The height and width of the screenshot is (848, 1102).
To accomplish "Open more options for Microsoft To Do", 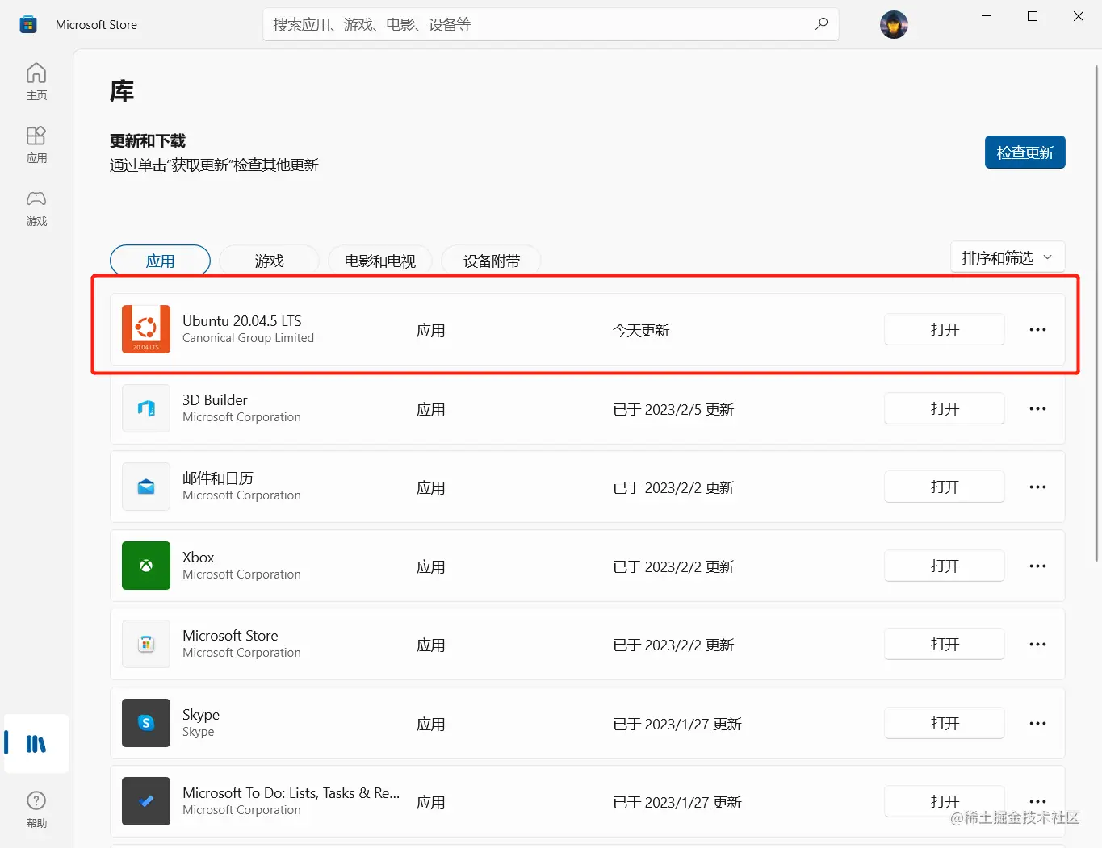I will tap(1037, 801).
